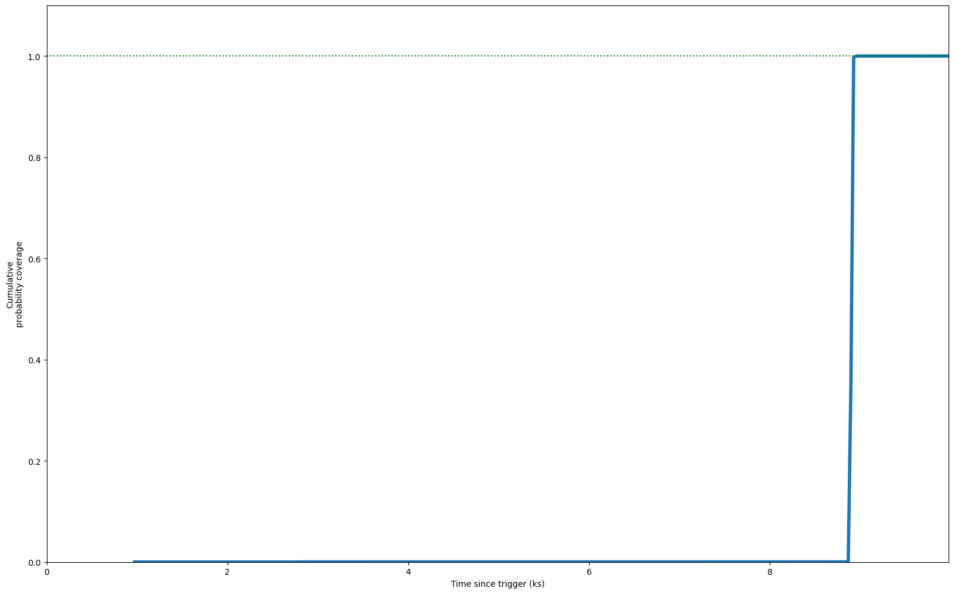Viewport: 954px width, 594px height.
Task: Click the blue curve's upper plateau after the rise
Action: 901,56
